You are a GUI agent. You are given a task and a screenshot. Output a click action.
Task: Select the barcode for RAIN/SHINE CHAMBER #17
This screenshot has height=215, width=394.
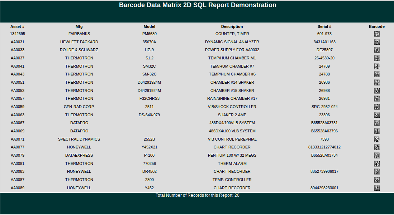point(377,98)
